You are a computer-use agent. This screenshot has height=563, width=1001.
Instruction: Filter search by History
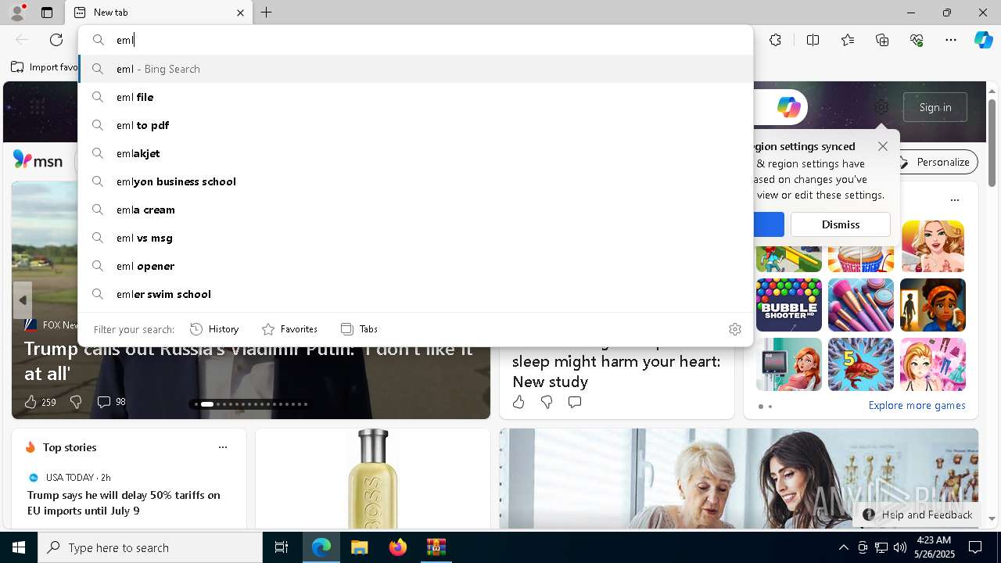[x=214, y=329]
